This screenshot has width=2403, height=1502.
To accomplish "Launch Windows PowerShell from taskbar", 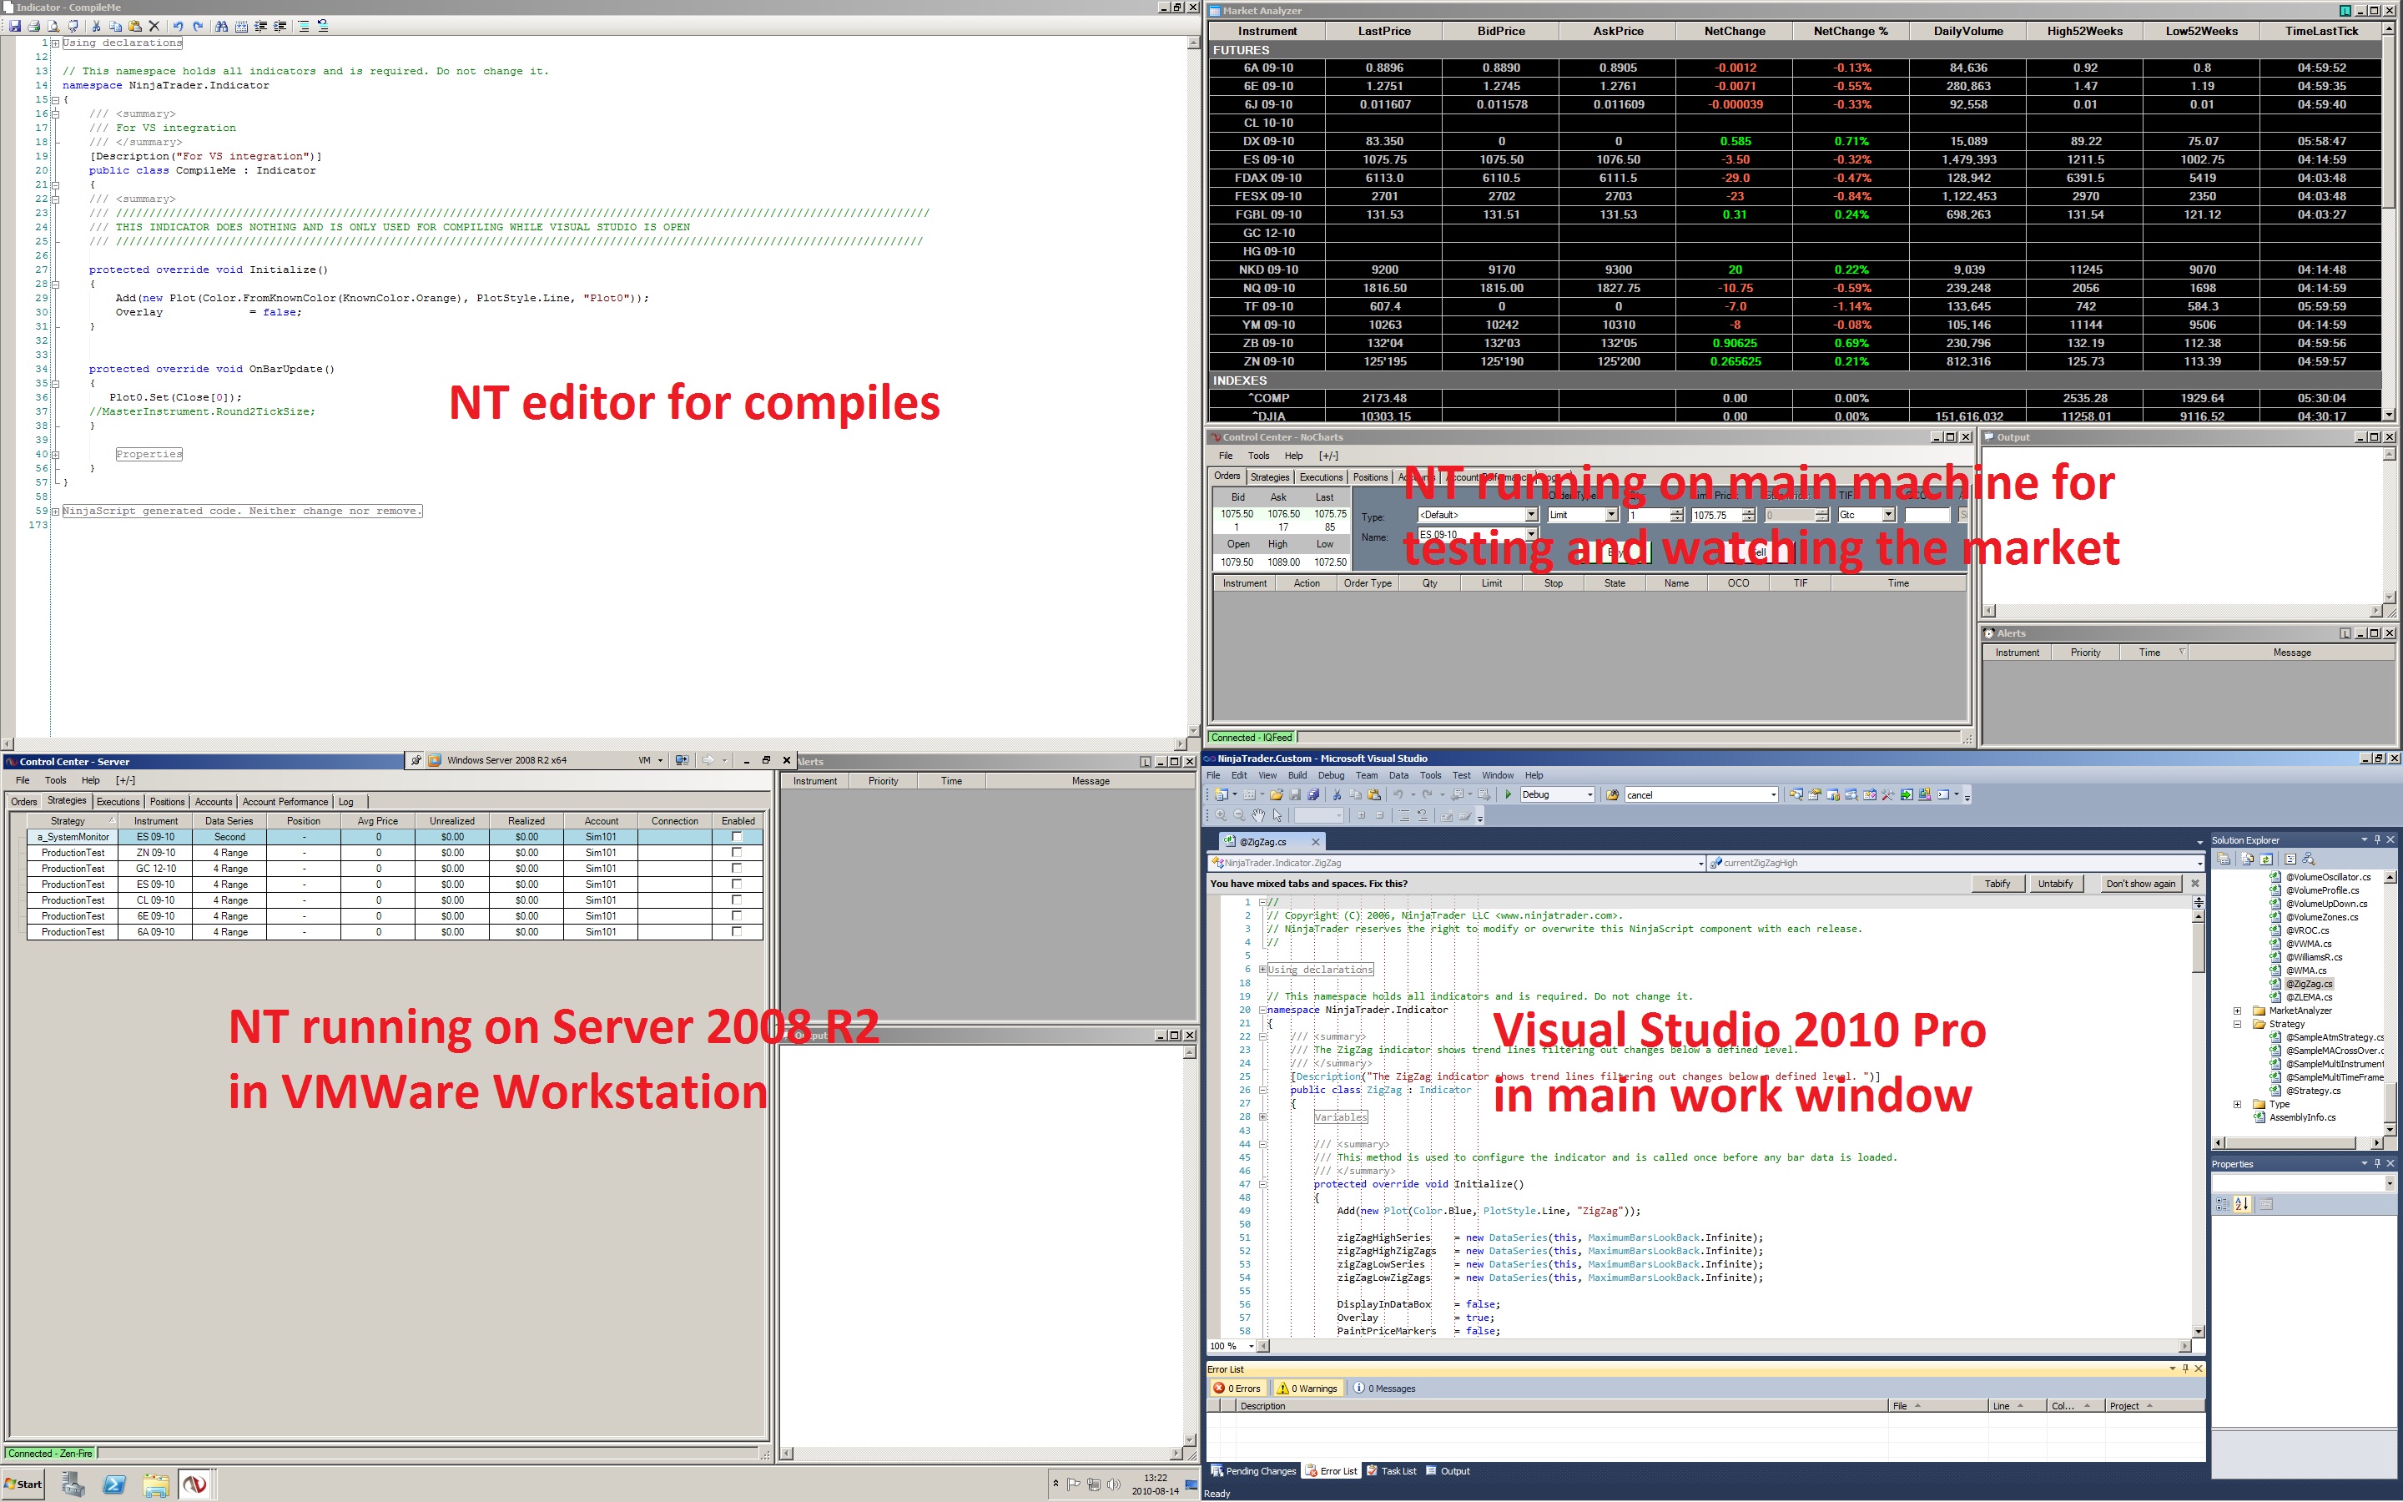I will [114, 1485].
